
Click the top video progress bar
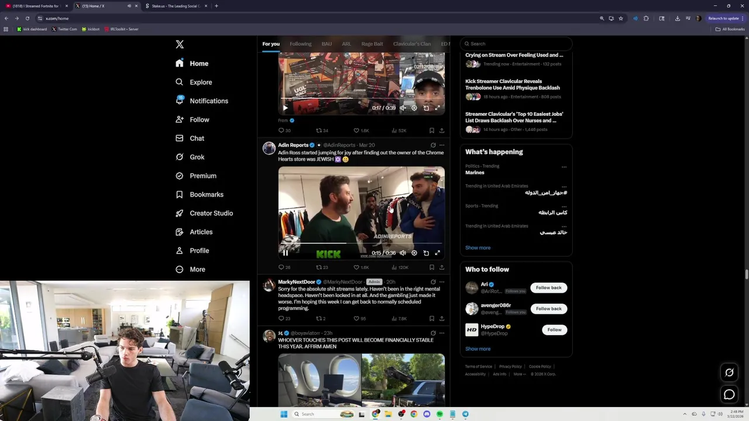click(x=361, y=98)
